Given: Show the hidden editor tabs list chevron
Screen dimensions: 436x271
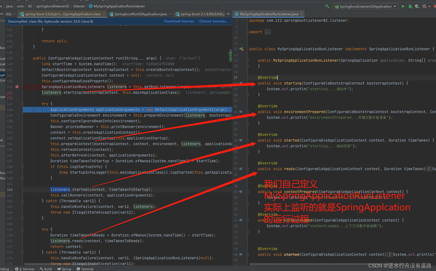Looking at the screenshot, I should [x=228, y=14].
